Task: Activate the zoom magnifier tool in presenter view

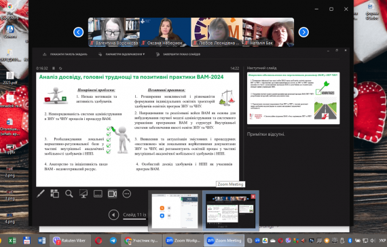Action: point(69,193)
